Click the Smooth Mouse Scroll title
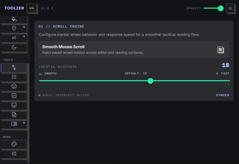Image resolution: width=239 pixels, height=164 pixels. point(63,47)
